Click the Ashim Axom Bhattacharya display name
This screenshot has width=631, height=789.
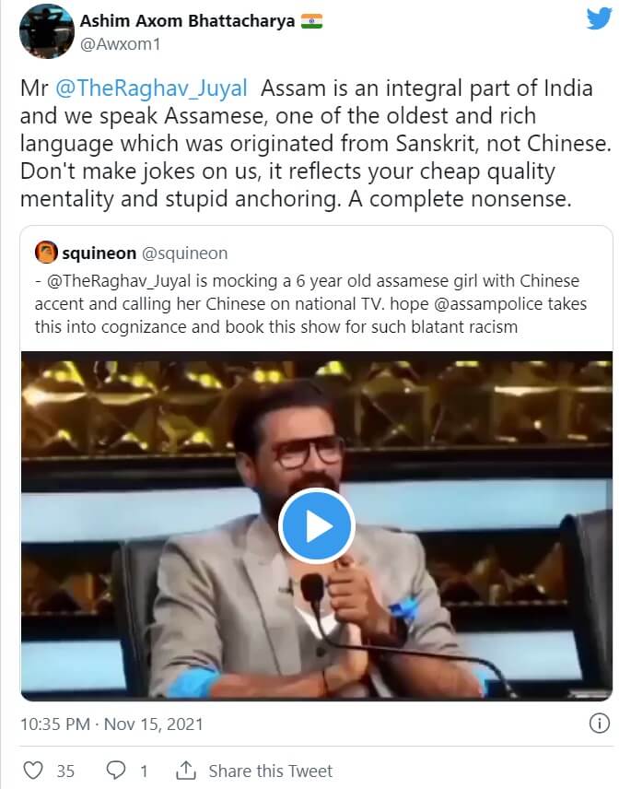[x=188, y=20]
